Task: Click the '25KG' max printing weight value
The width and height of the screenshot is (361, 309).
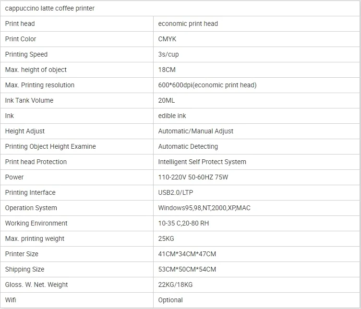Action: point(166,238)
